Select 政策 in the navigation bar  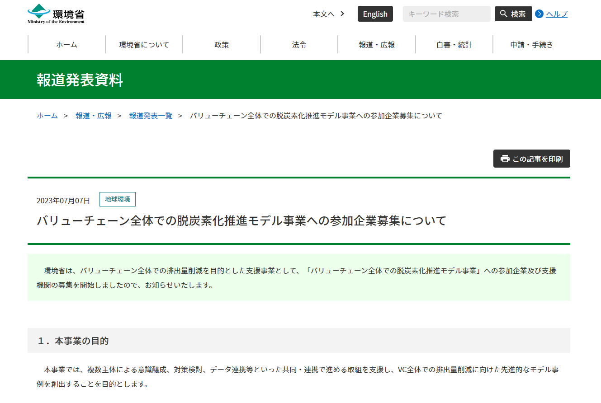222,44
